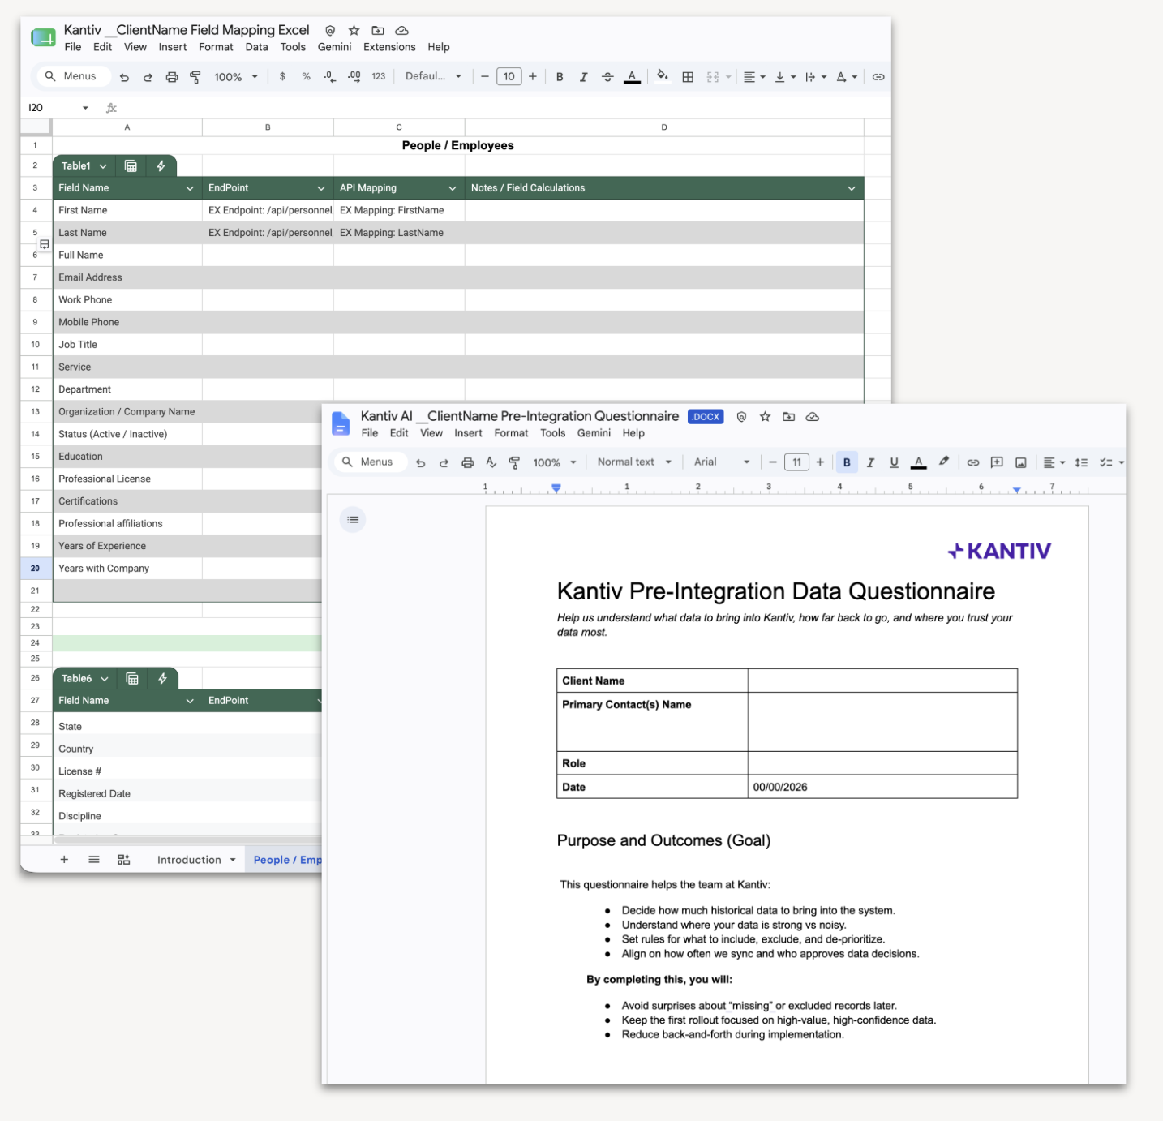Add a new sheet to the spreadsheet
Viewport: 1163px width, 1121px height.
tap(64, 859)
